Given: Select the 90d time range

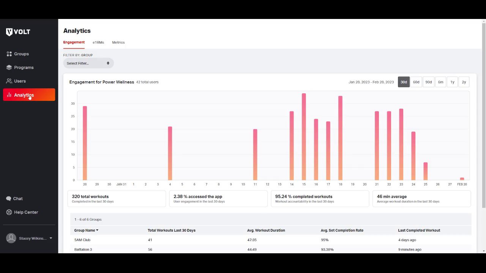Looking at the screenshot, I should point(428,82).
